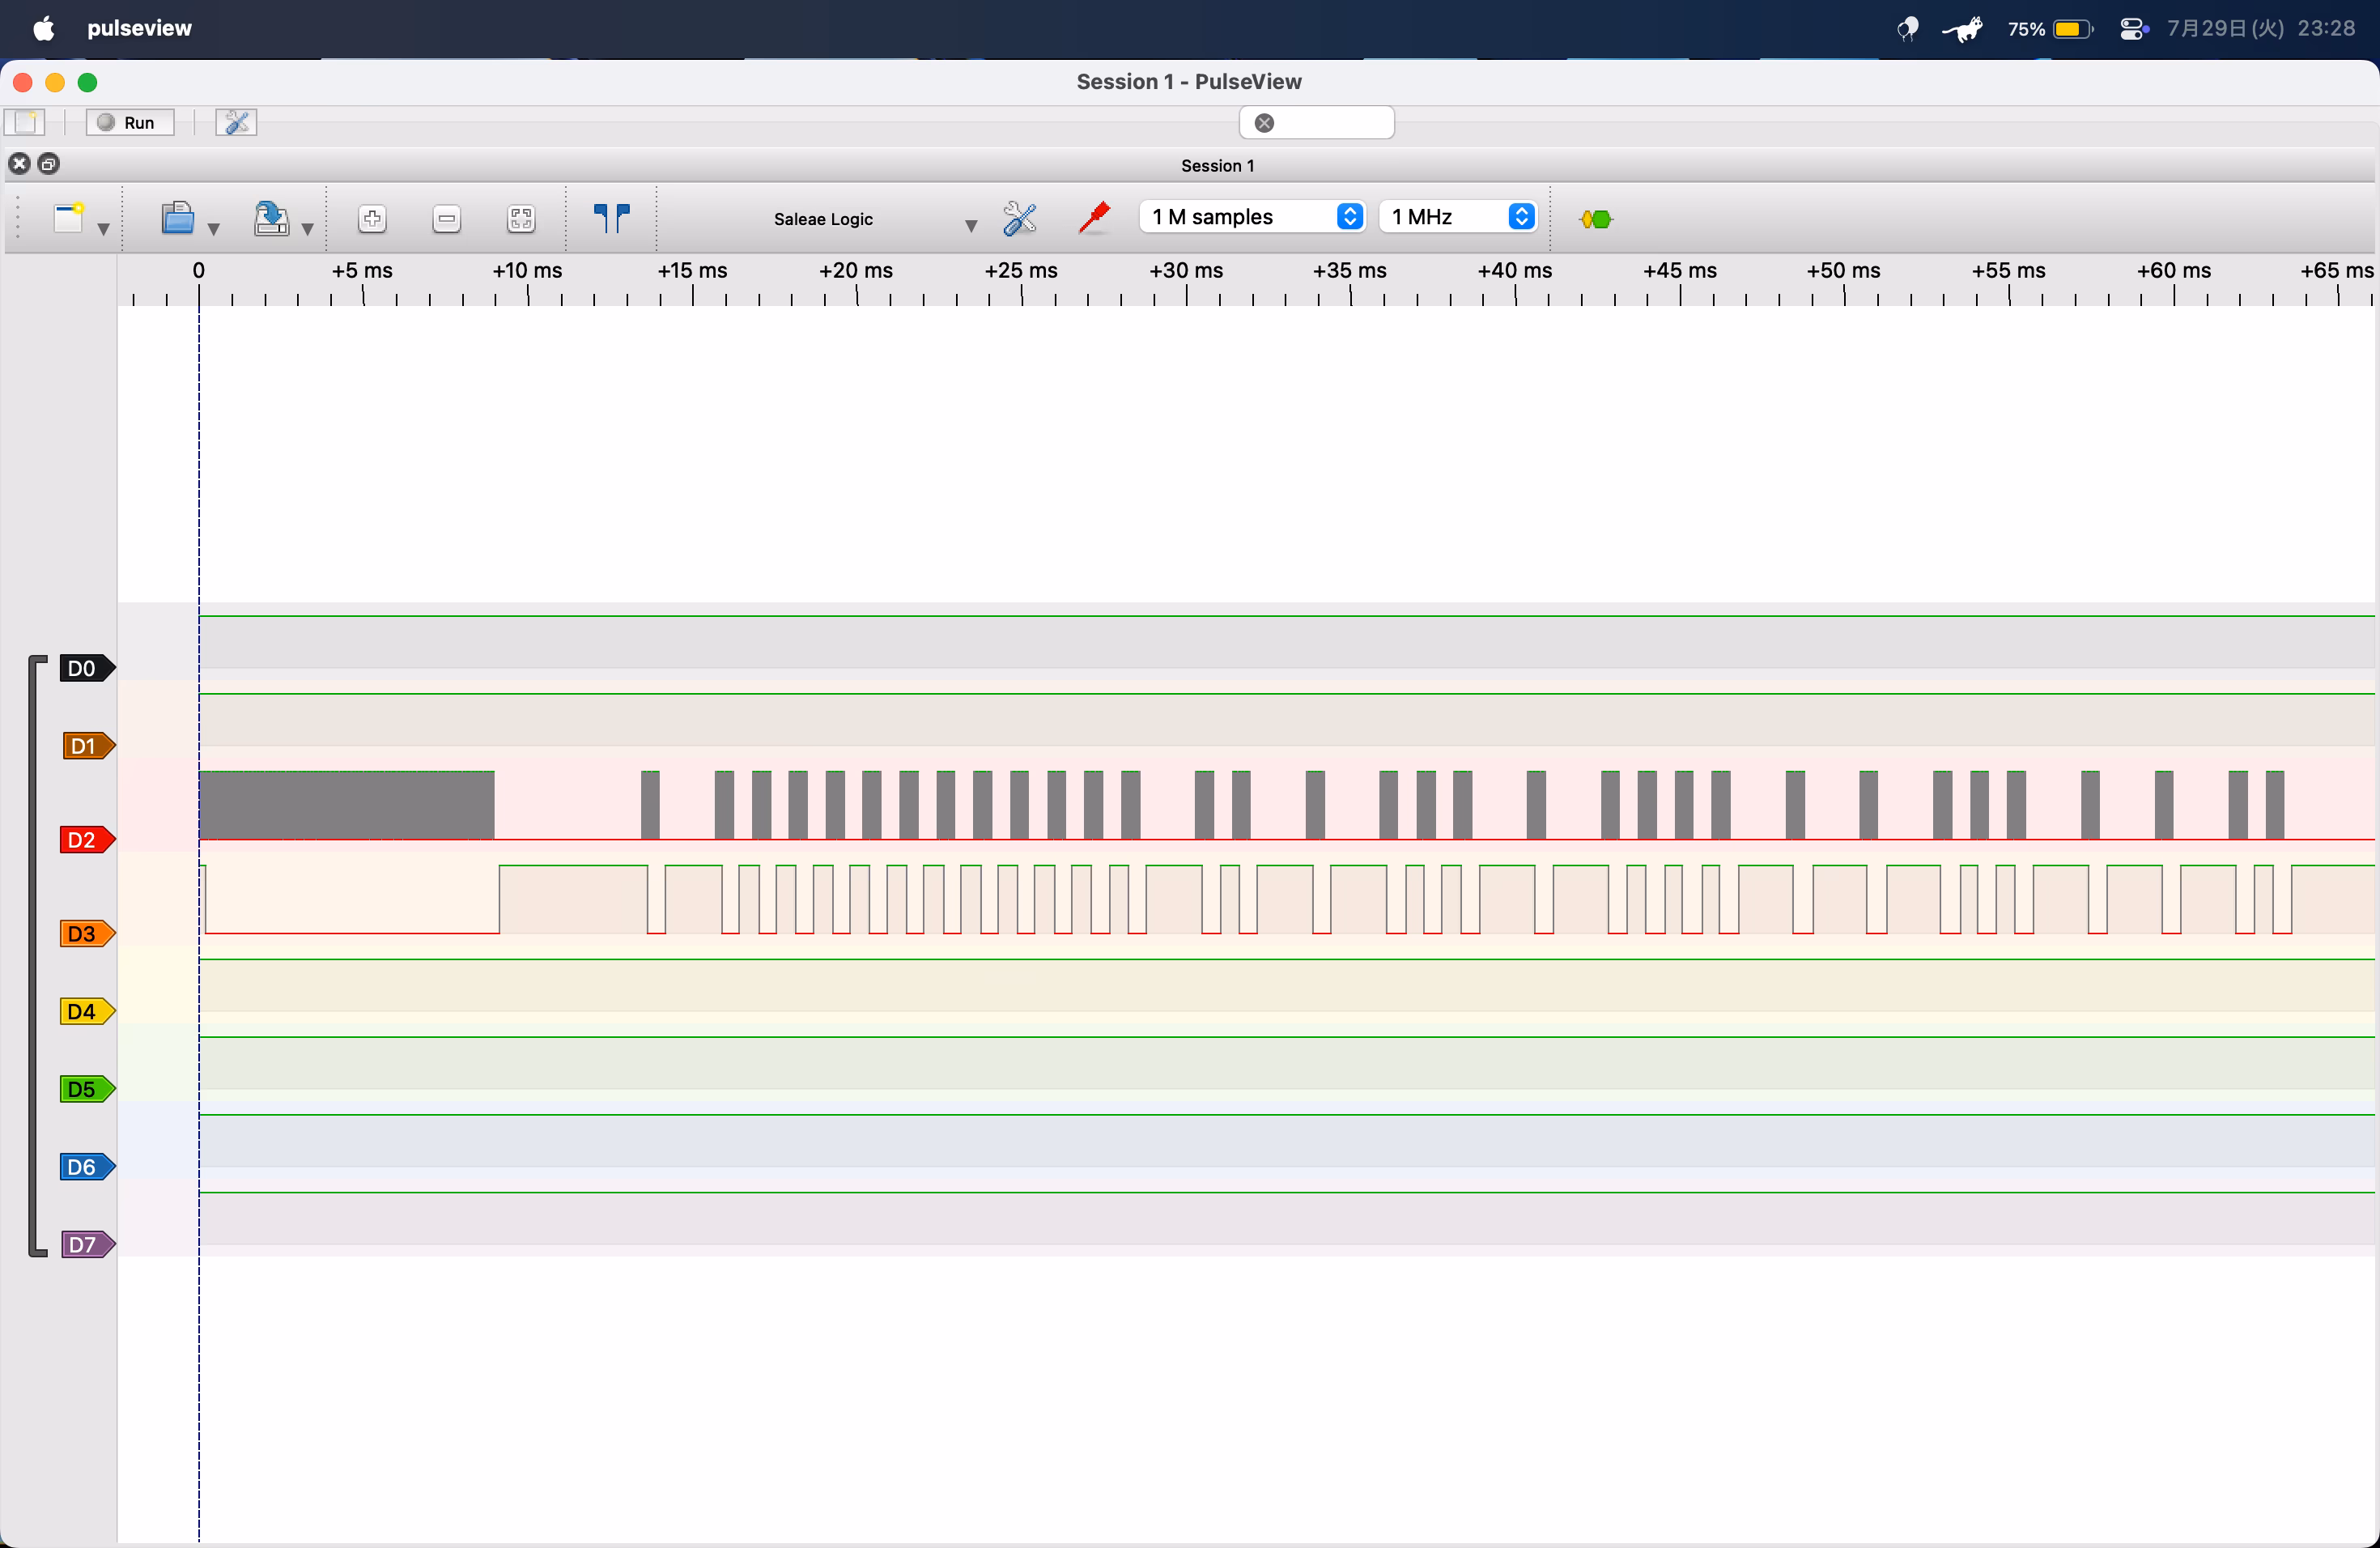Click the top settings tools icon
Screen dimensions: 2380x1548
(237, 123)
